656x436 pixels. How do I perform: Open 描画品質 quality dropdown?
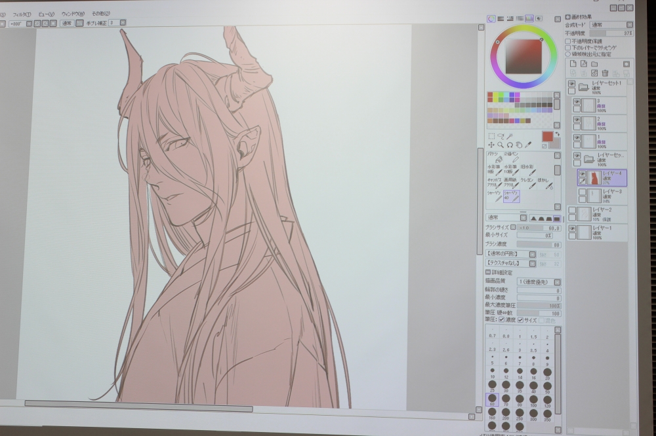pyautogui.click(x=539, y=282)
